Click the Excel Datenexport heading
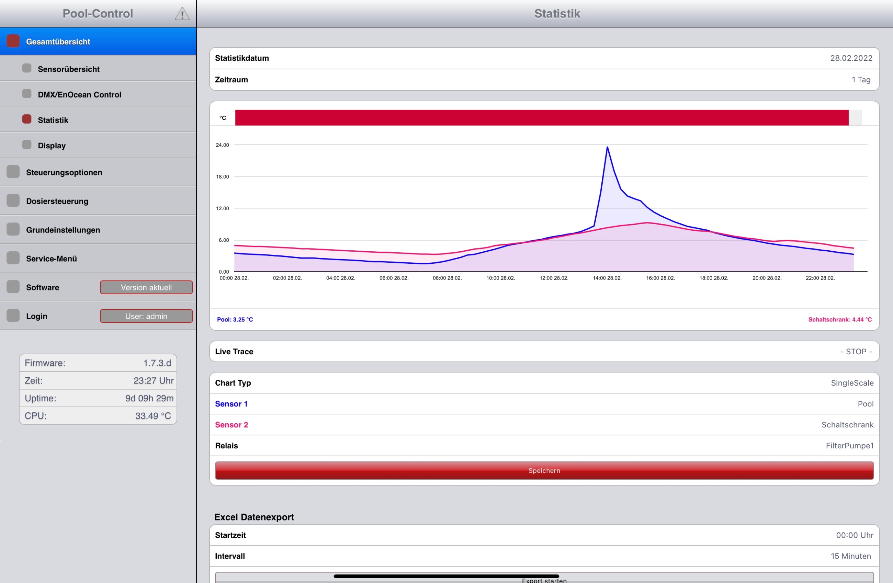 click(x=254, y=517)
